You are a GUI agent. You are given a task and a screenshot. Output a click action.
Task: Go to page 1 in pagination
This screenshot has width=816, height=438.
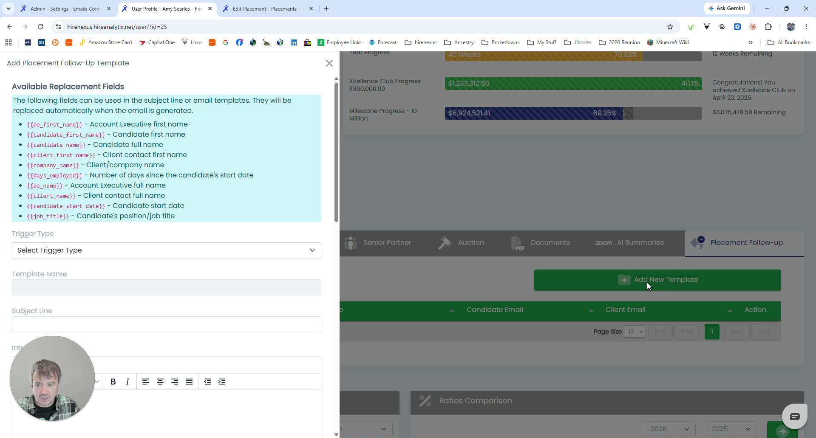click(712, 331)
